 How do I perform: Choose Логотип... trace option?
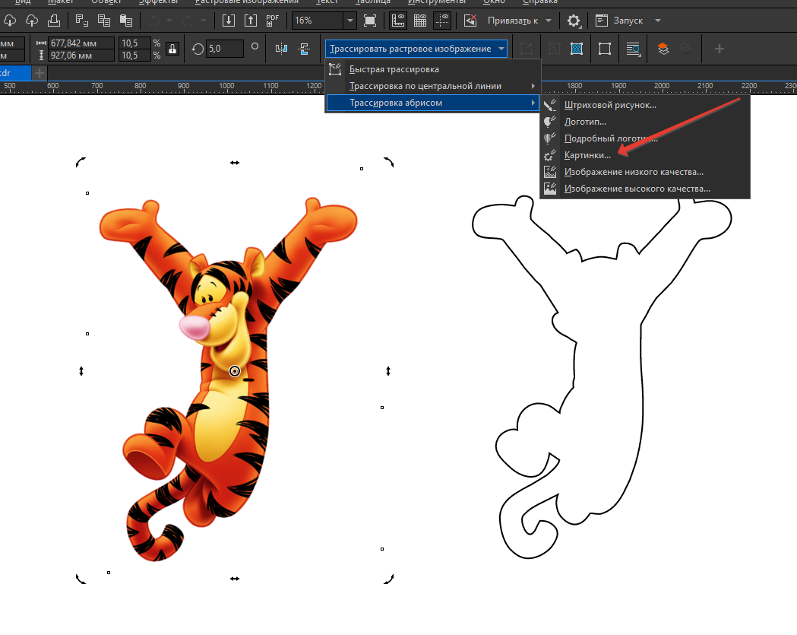pyautogui.click(x=644, y=122)
